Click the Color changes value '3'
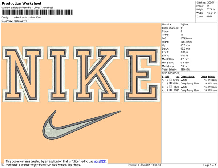The height and width of the screenshot is (168, 218). coord(181,28)
